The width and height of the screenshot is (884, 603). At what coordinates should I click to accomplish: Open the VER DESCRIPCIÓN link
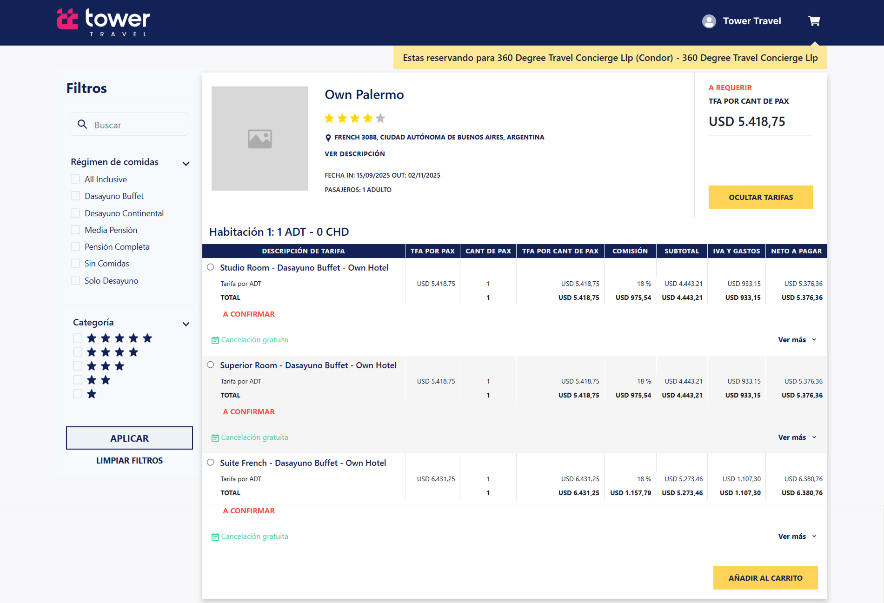click(x=355, y=154)
